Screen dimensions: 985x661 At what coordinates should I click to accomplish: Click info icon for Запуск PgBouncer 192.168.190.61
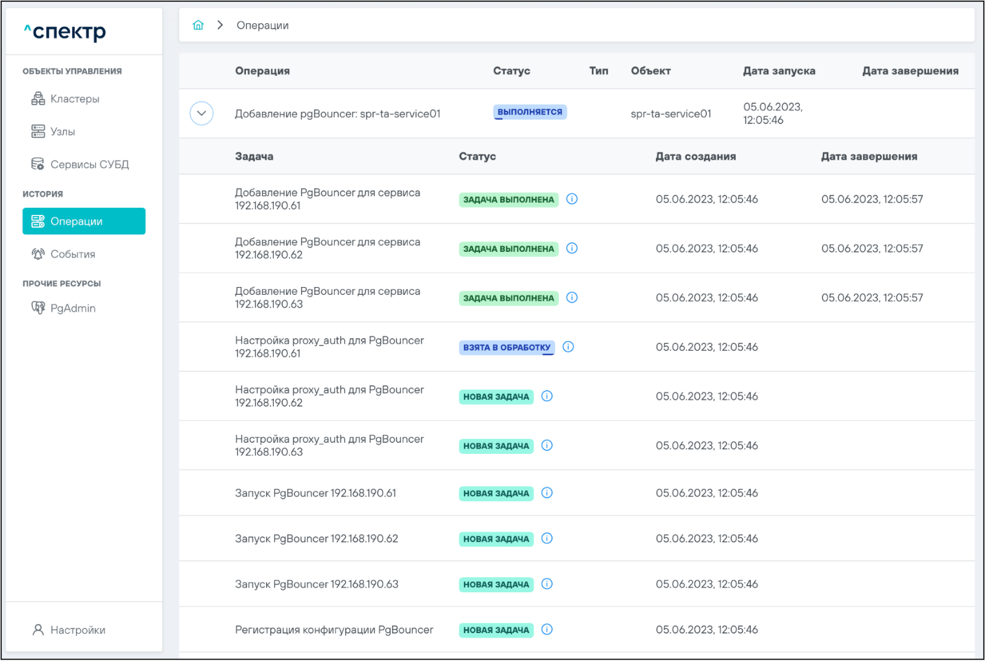click(x=547, y=493)
